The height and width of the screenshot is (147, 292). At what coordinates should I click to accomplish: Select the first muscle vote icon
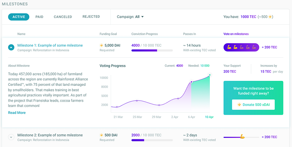[229, 47]
